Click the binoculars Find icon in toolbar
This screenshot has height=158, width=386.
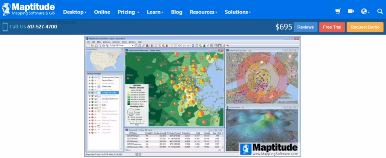point(147,46)
